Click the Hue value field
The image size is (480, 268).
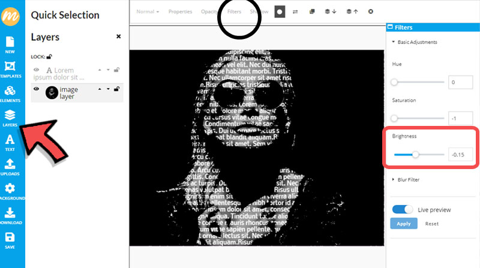[x=460, y=82]
